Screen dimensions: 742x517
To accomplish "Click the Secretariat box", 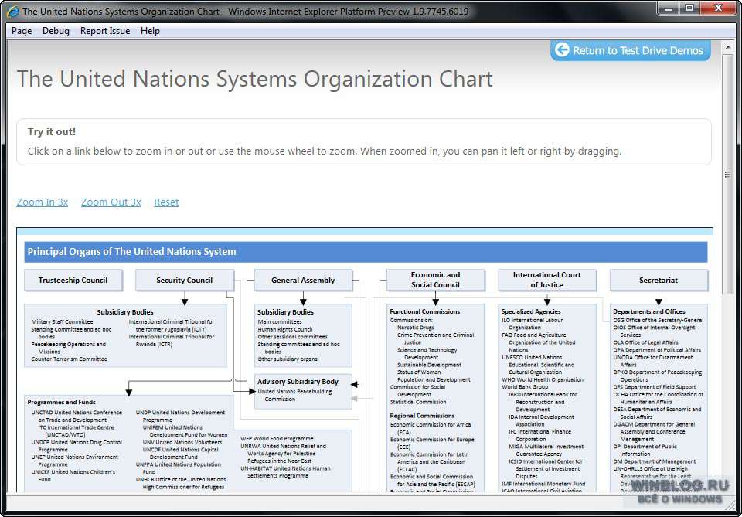I will point(659,280).
